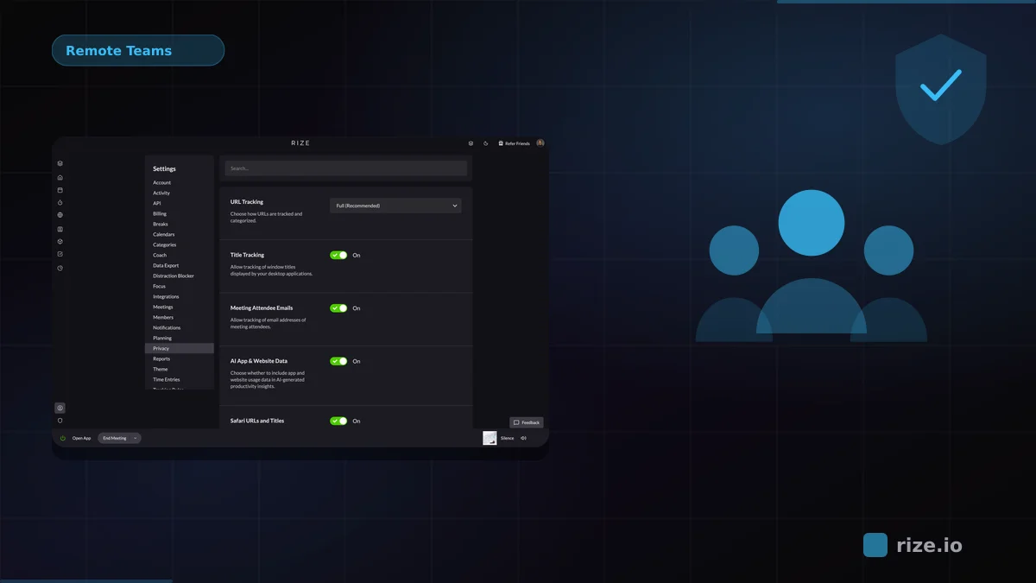Viewport: 1036px width, 583px height.
Task: Click the globe icon in the left sidebar
Action: coord(60,216)
